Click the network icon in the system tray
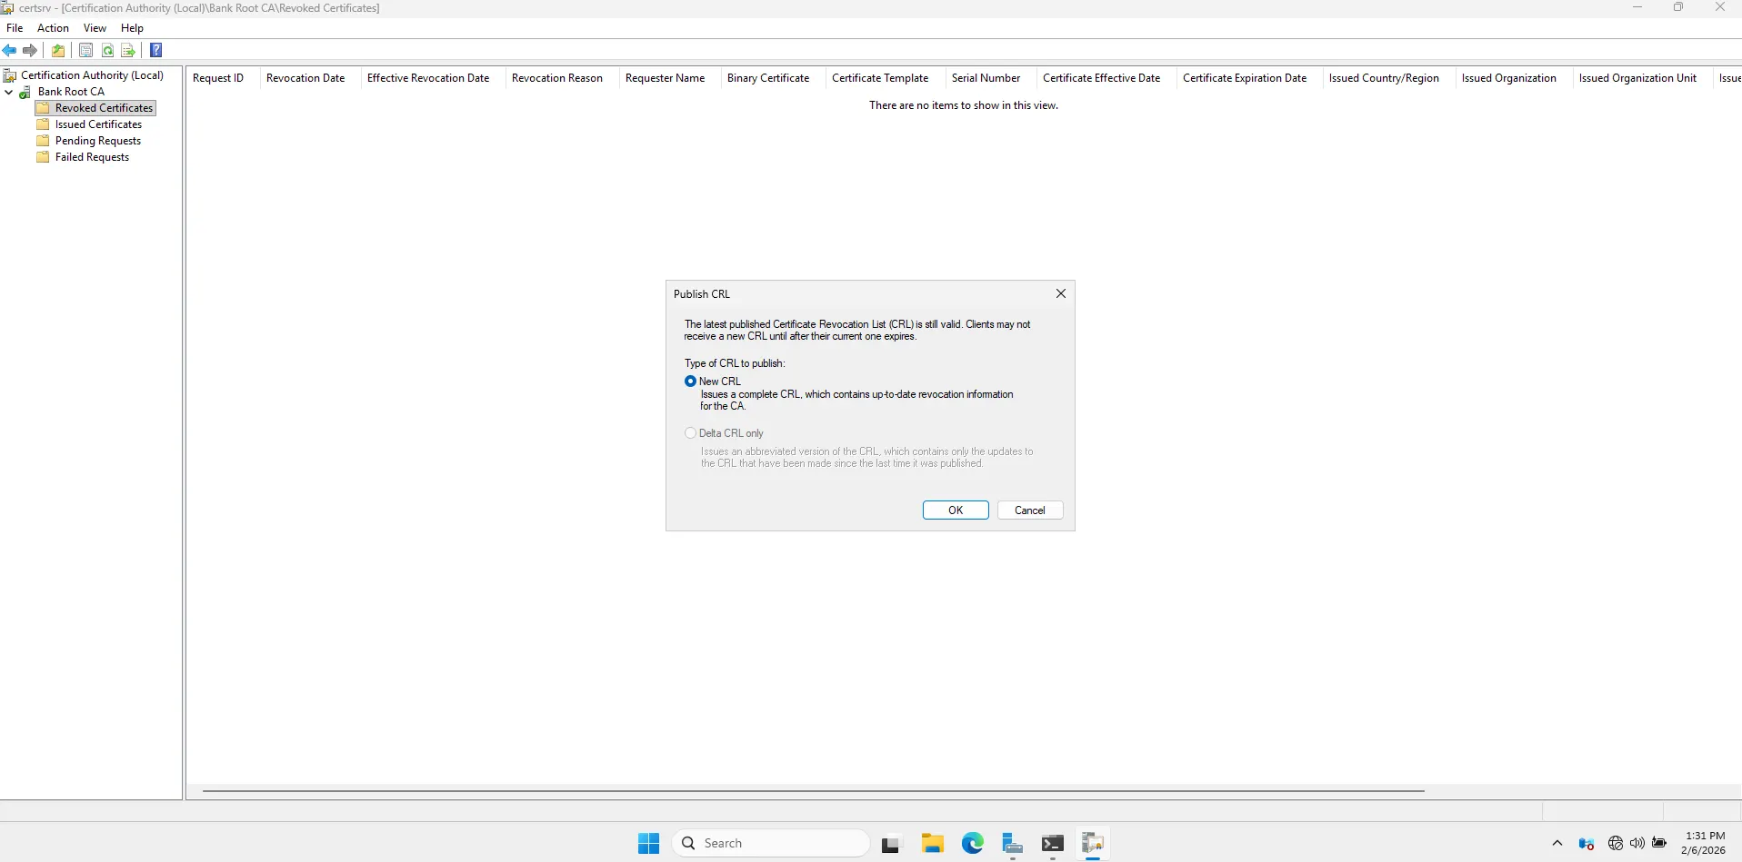This screenshot has width=1742, height=862. [1616, 844]
